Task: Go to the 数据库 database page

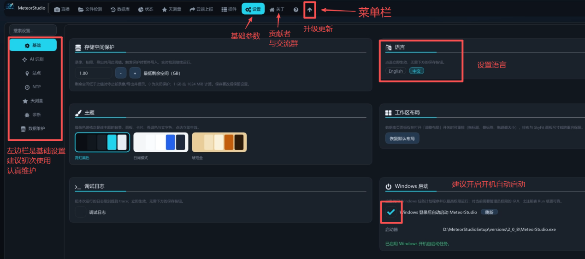Action: [x=120, y=9]
